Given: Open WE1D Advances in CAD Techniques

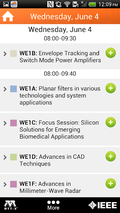Looking at the screenshot, I should pos(52,160).
